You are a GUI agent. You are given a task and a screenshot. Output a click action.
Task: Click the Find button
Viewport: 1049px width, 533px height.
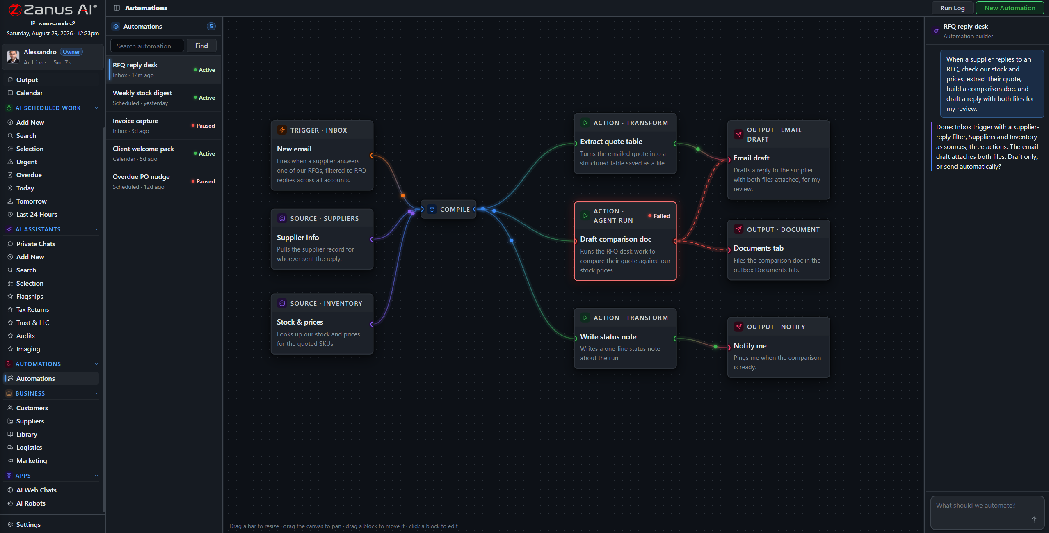click(x=201, y=46)
